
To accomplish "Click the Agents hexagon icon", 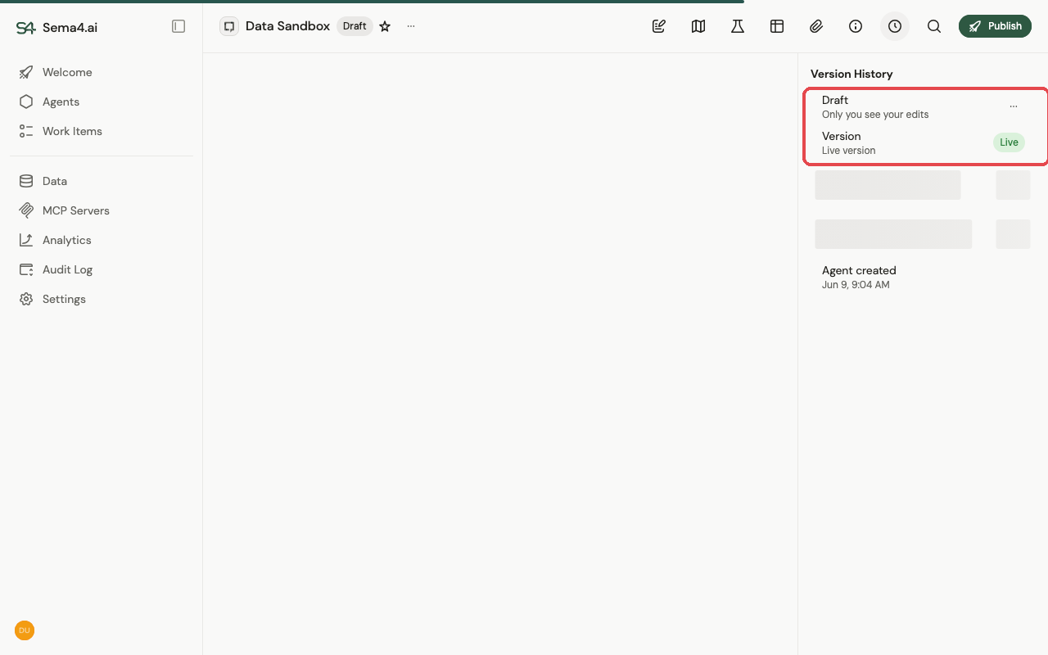I will (x=26, y=102).
